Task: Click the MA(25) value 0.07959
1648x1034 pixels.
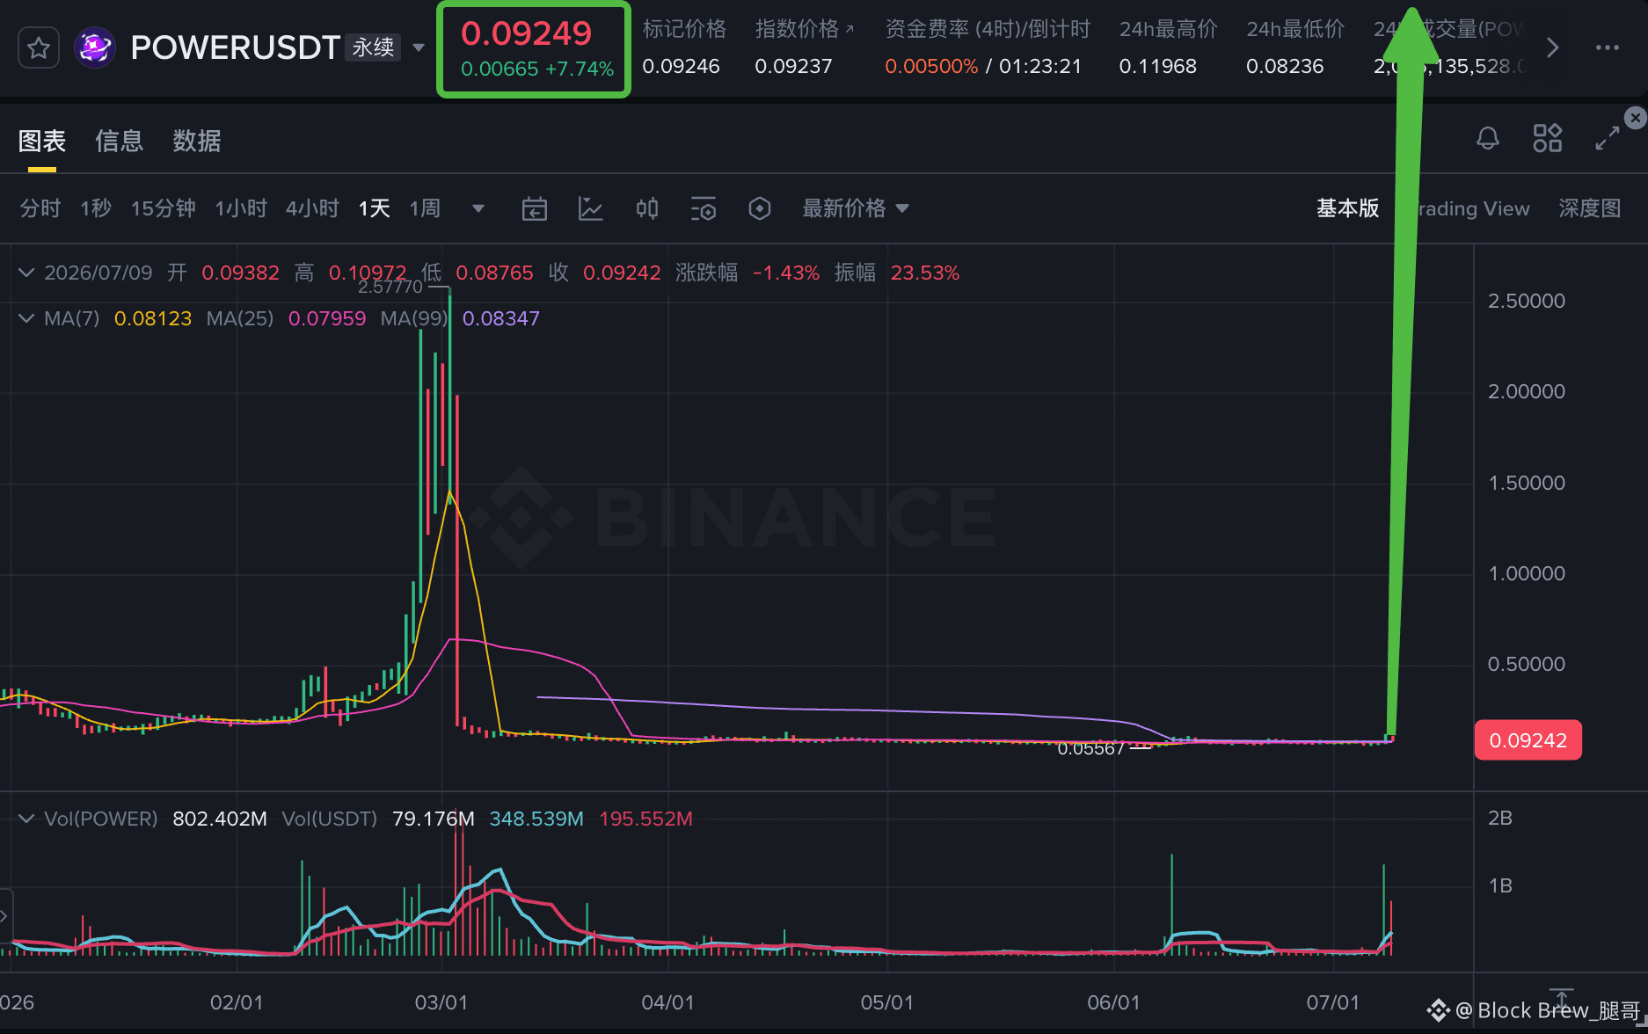Action: [327, 318]
